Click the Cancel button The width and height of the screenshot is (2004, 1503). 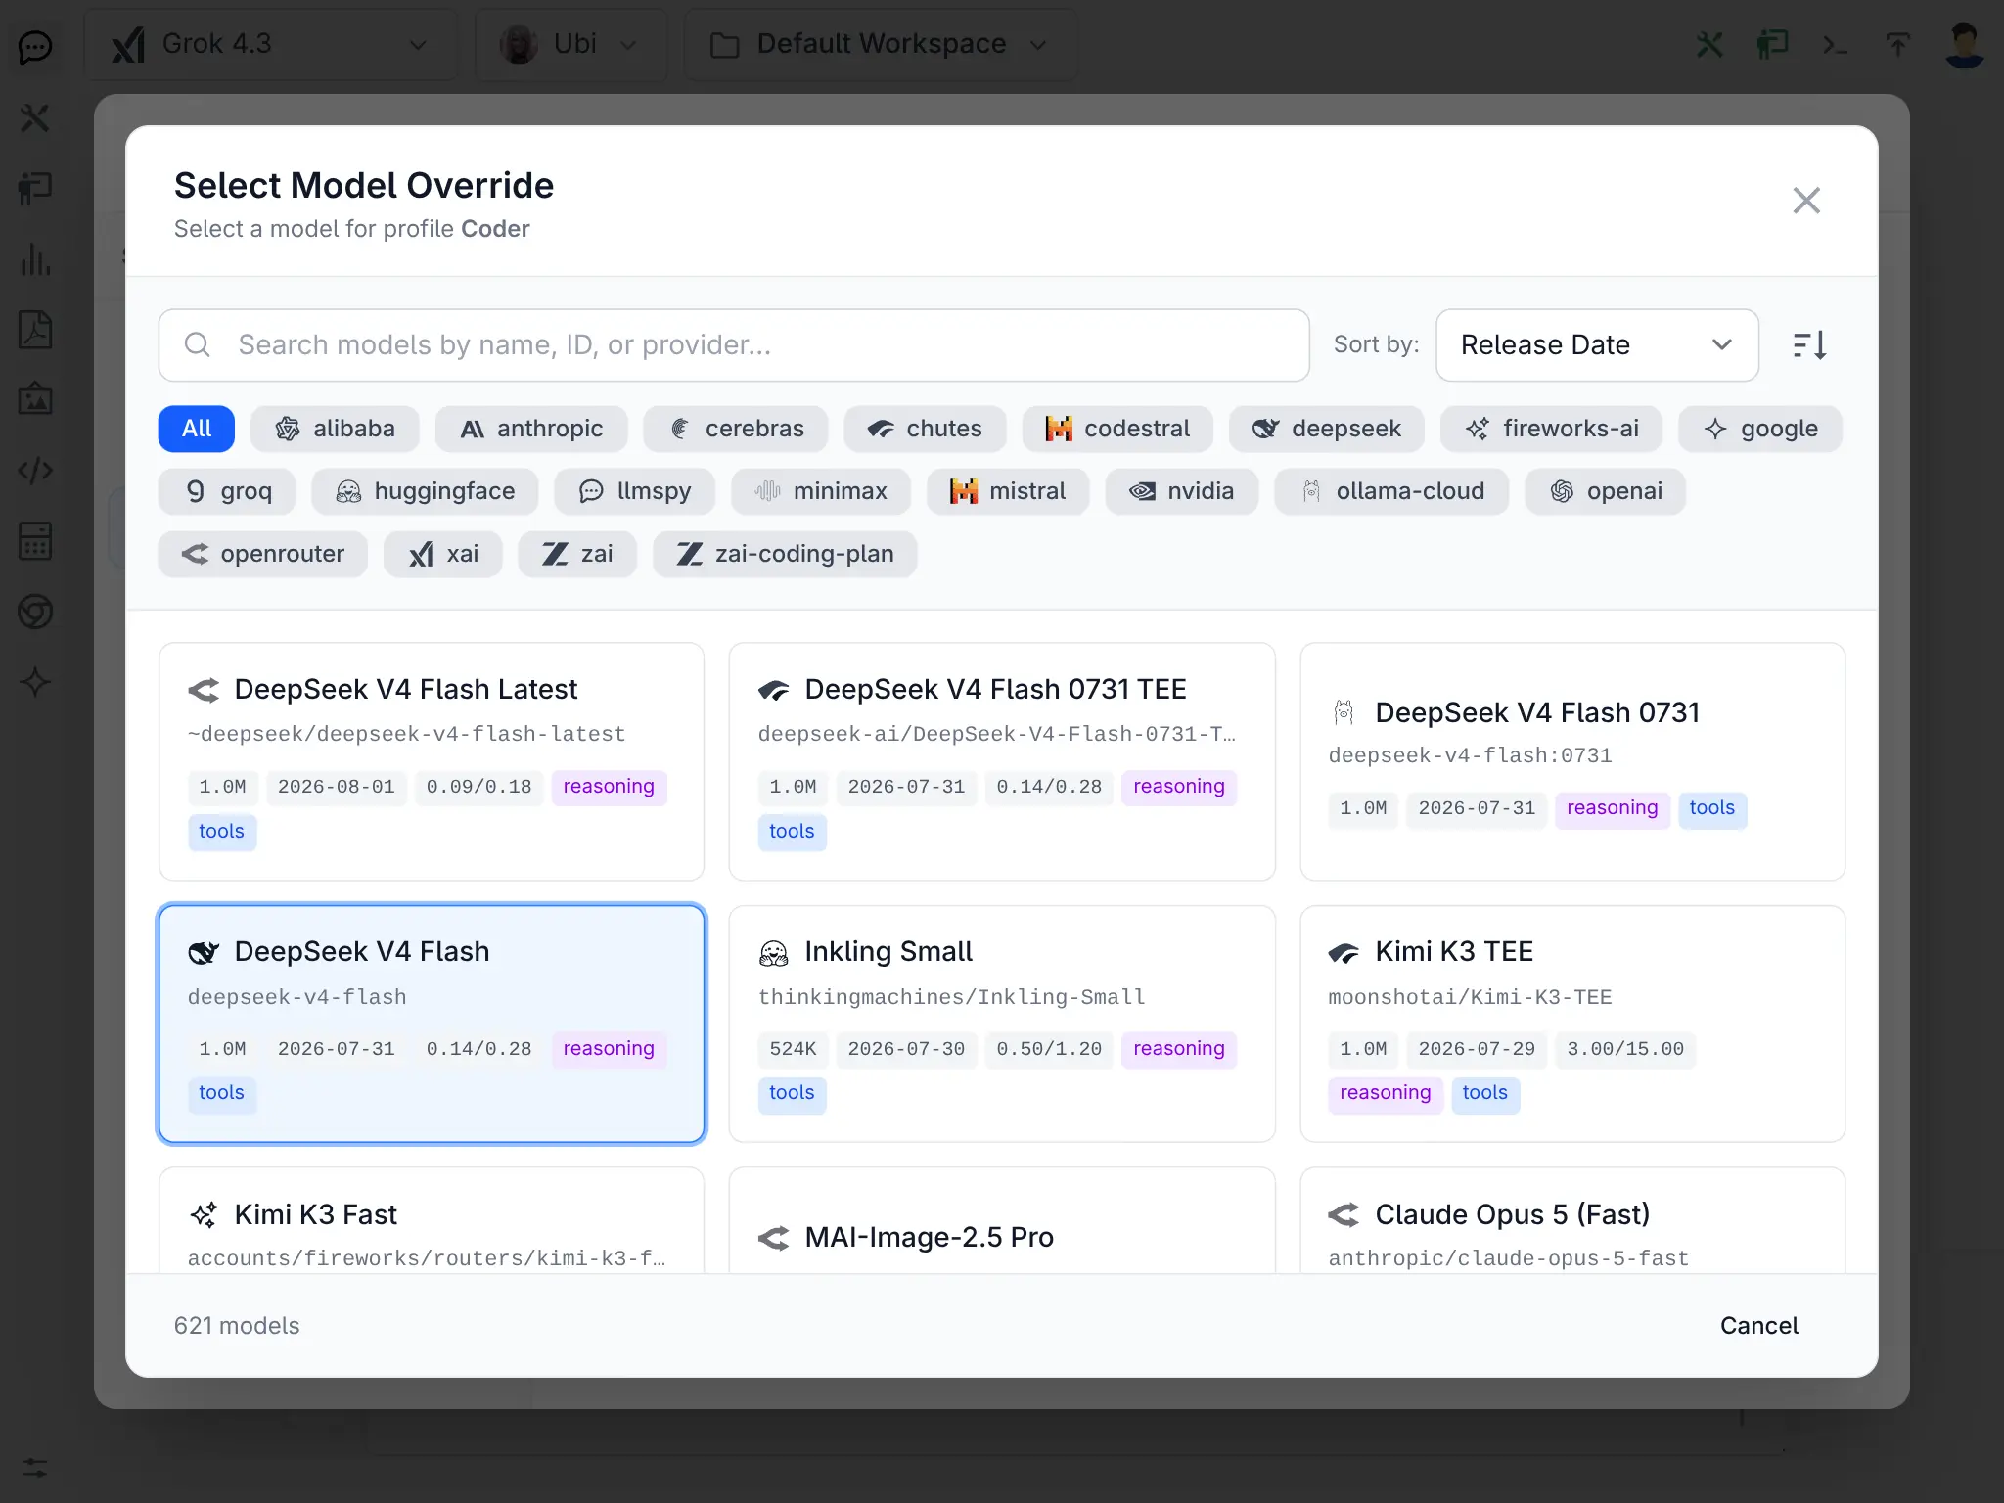1758,1326
